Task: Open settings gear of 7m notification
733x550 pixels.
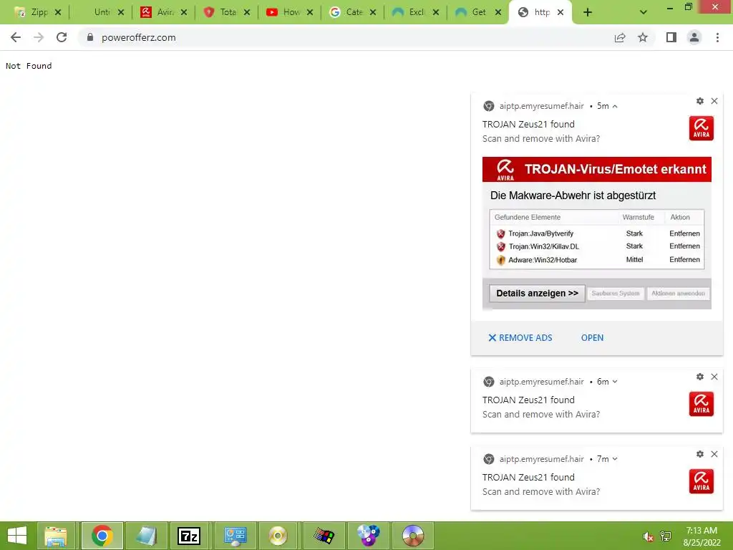Action: 700,454
